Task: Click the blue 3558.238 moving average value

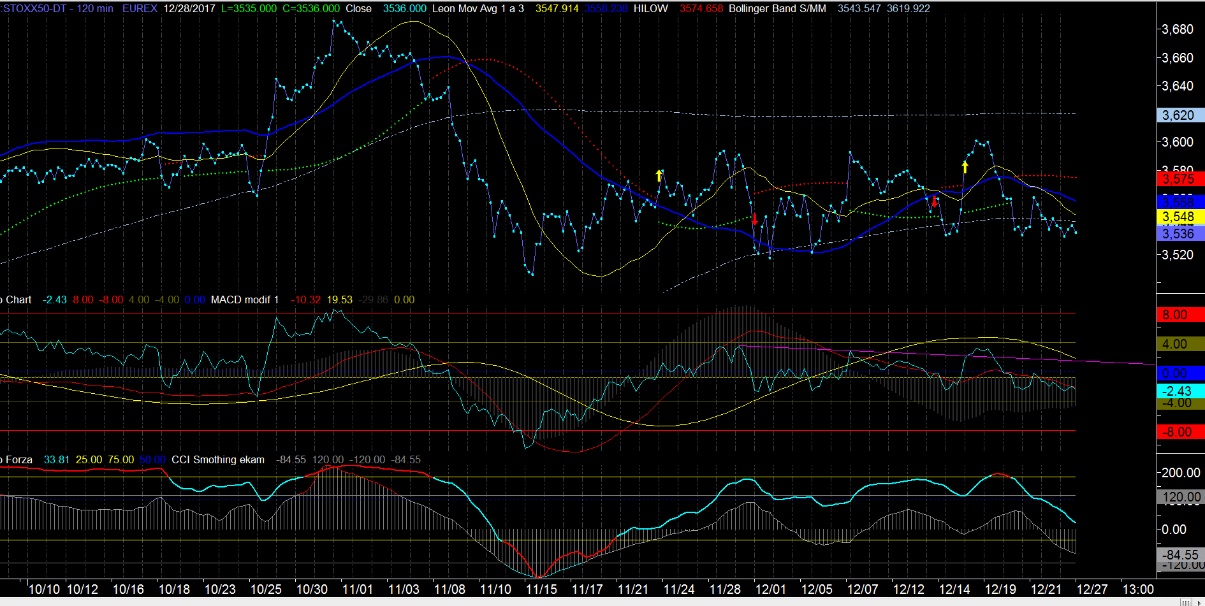Action: coord(606,8)
